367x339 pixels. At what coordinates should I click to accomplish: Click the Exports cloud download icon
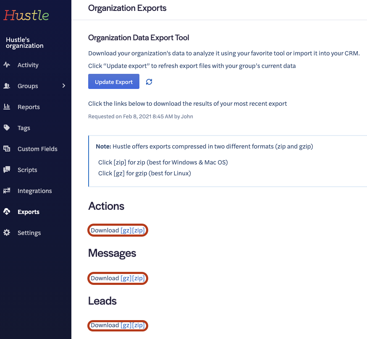coord(7,212)
